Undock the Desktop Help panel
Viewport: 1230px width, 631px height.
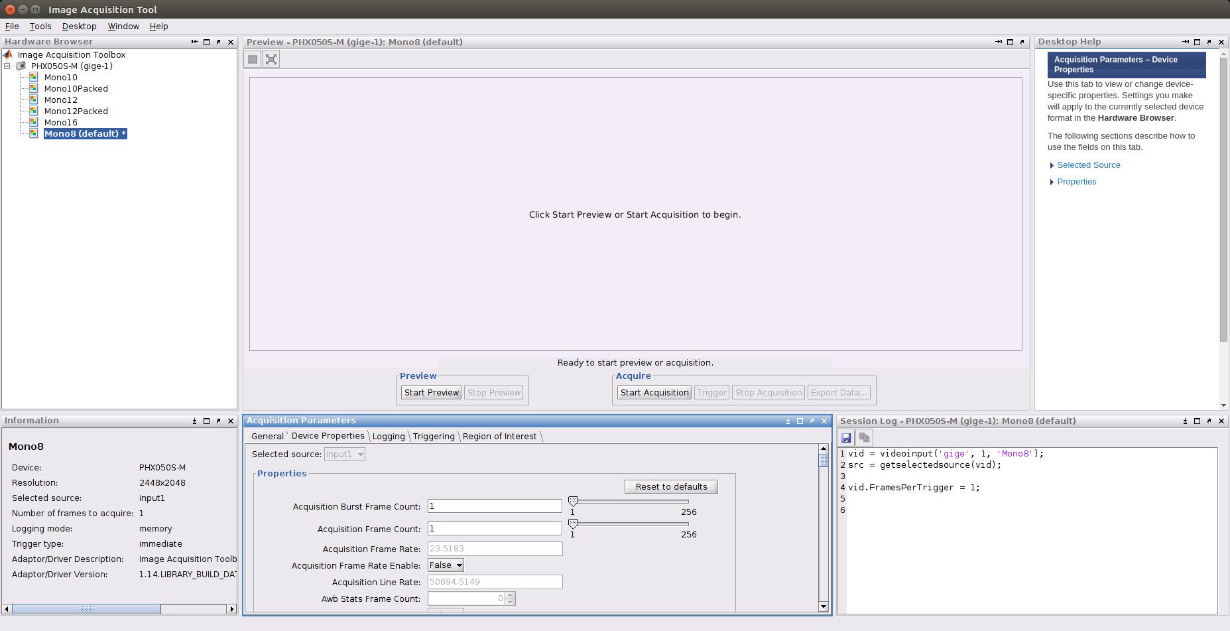1209,42
